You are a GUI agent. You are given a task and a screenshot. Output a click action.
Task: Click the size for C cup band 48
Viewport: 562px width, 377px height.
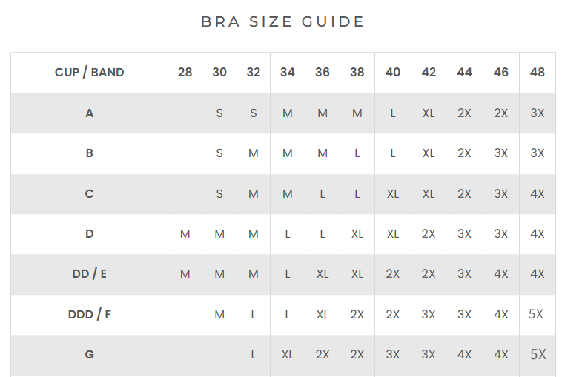[x=538, y=194]
